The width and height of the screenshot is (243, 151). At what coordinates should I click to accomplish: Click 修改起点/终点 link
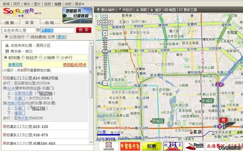[x=75, y=65]
